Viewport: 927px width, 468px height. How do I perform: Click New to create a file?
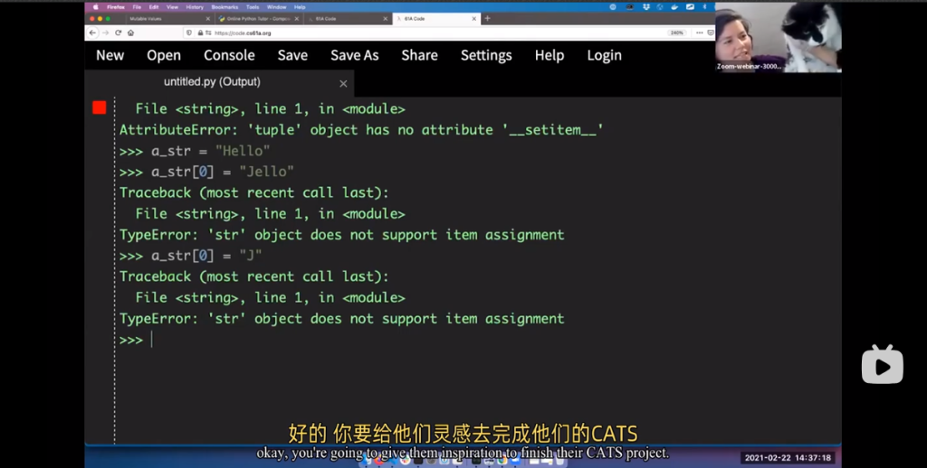tap(110, 55)
